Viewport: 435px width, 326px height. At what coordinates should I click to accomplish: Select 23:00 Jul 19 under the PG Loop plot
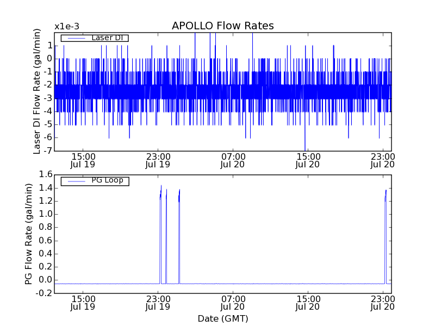coord(158,303)
